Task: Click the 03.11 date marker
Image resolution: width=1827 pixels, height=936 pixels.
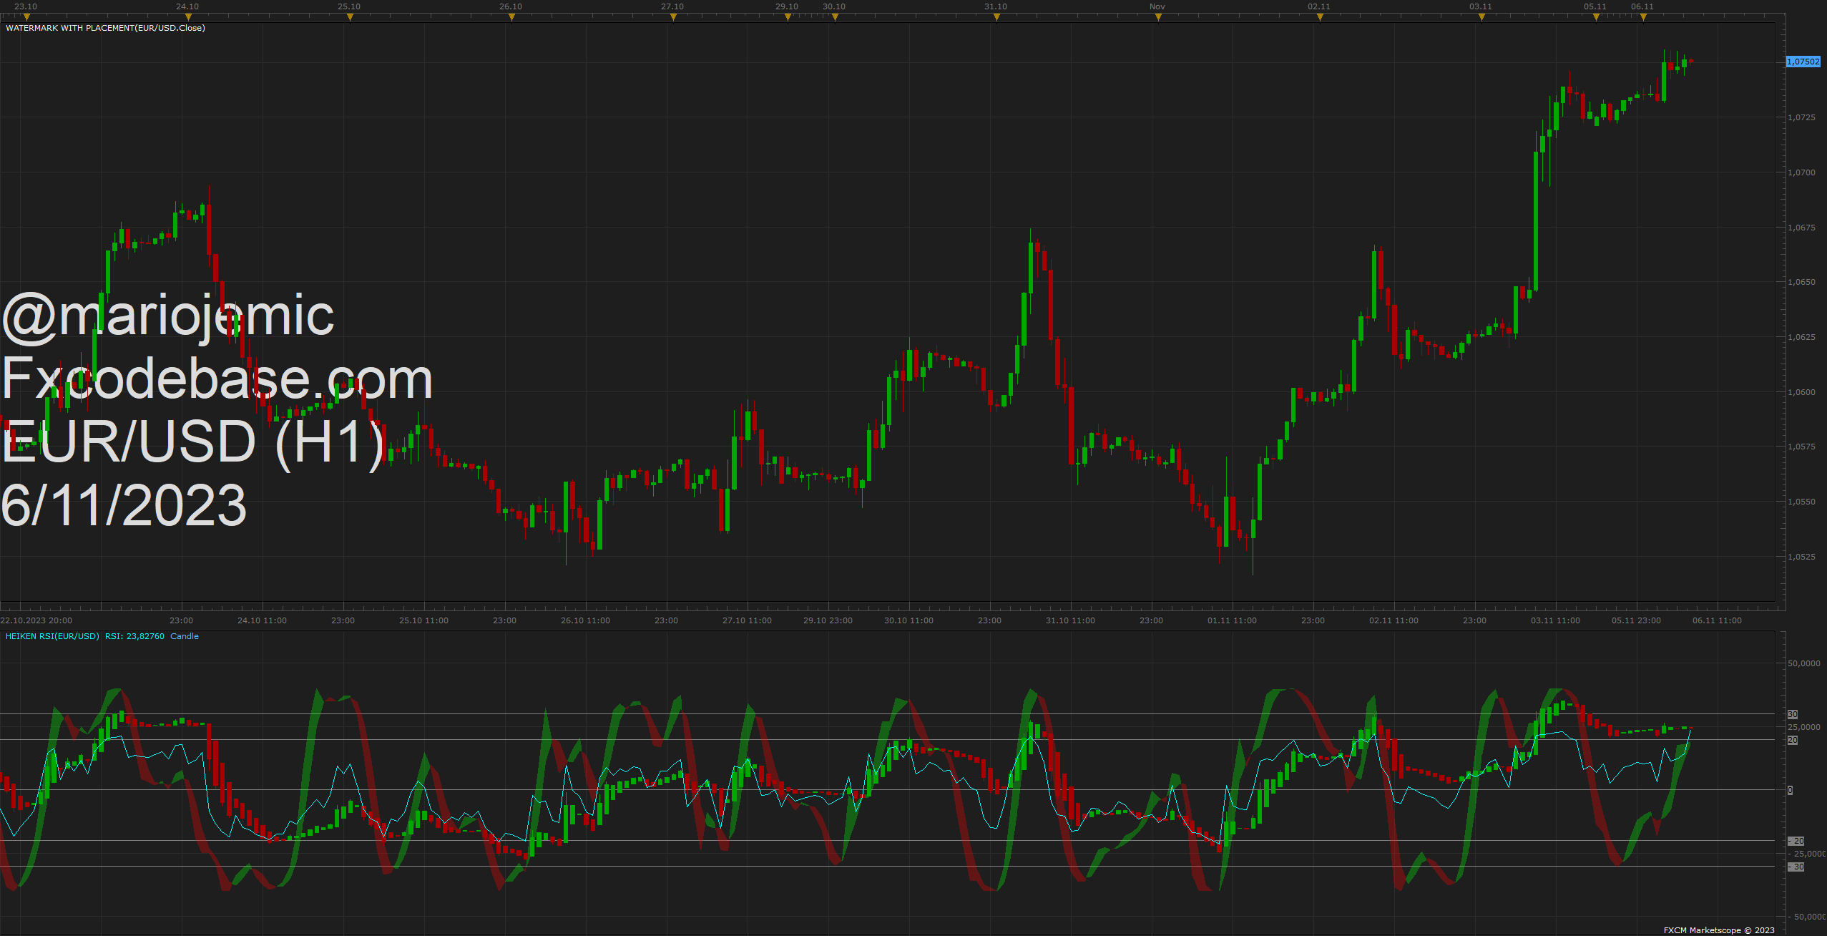Action: [1481, 6]
